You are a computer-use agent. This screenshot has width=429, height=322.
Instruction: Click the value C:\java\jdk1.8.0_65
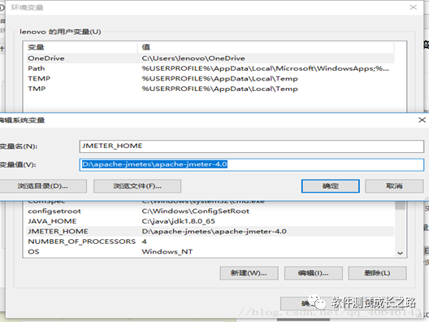pyautogui.click(x=179, y=221)
